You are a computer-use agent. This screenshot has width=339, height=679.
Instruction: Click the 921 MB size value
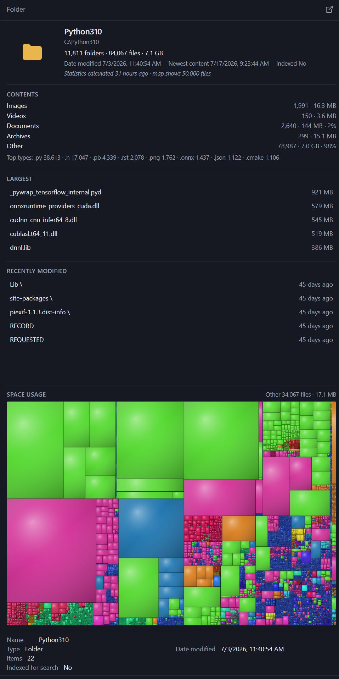point(322,192)
